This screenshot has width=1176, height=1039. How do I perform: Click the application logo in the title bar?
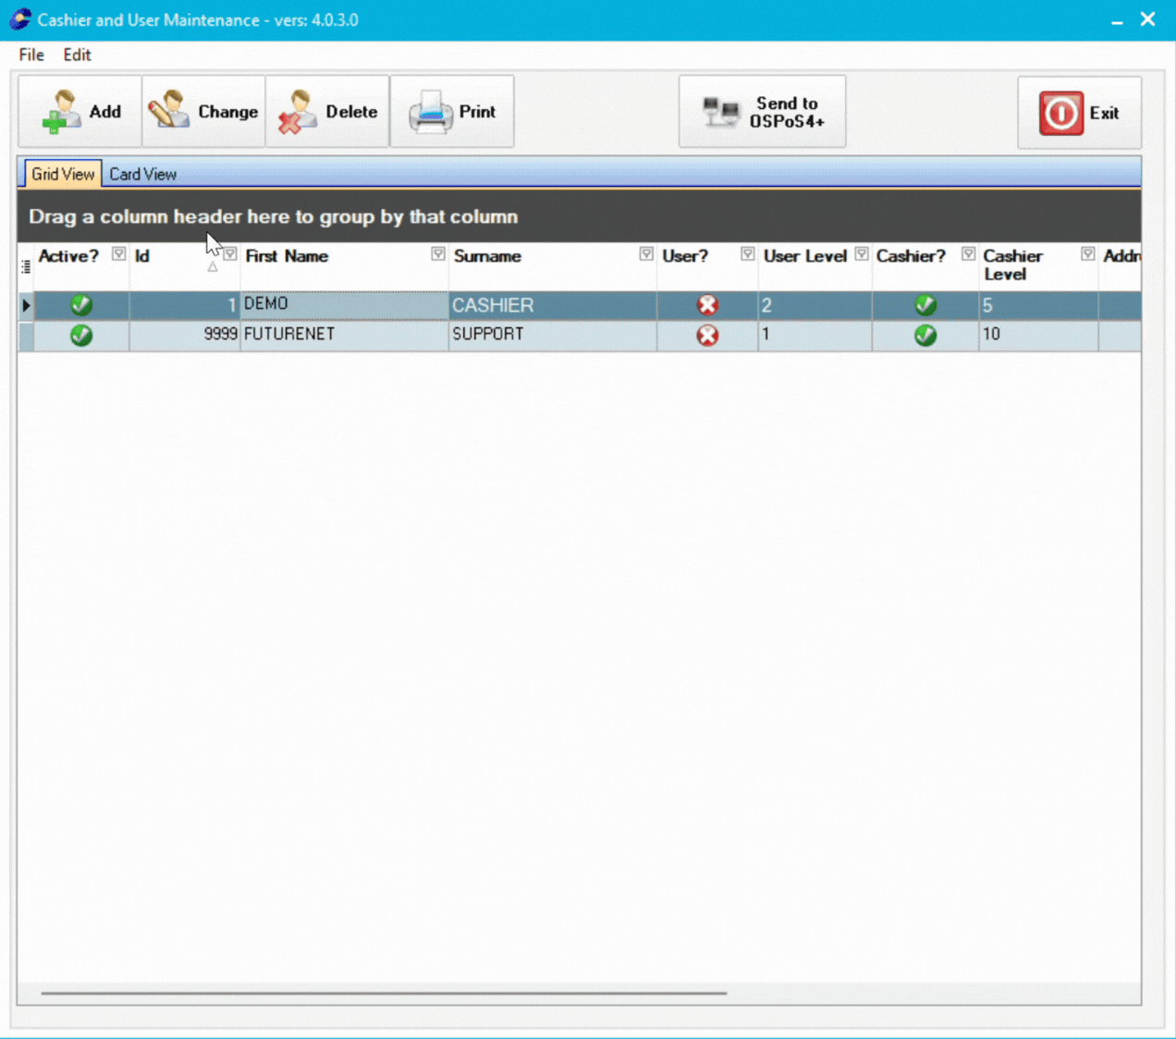[x=19, y=18]
